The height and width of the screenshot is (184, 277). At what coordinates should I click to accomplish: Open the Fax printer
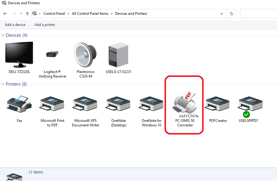click(19, 104)
